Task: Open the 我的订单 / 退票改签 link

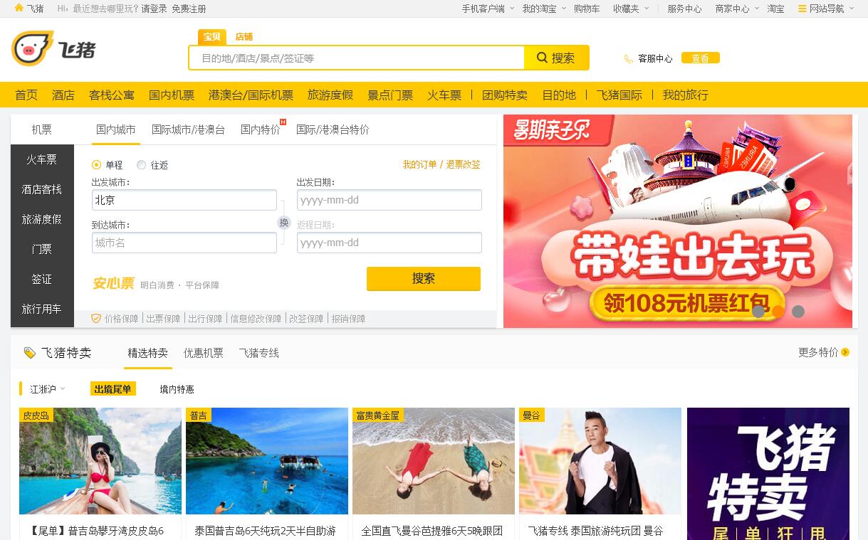Action: [x=441, y=165]
